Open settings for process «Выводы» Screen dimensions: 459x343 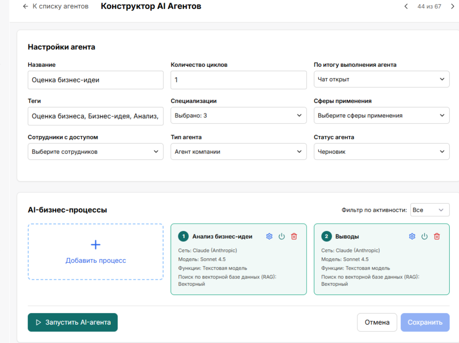412,236
